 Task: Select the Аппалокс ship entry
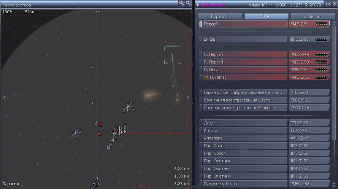tap(245, 138)
